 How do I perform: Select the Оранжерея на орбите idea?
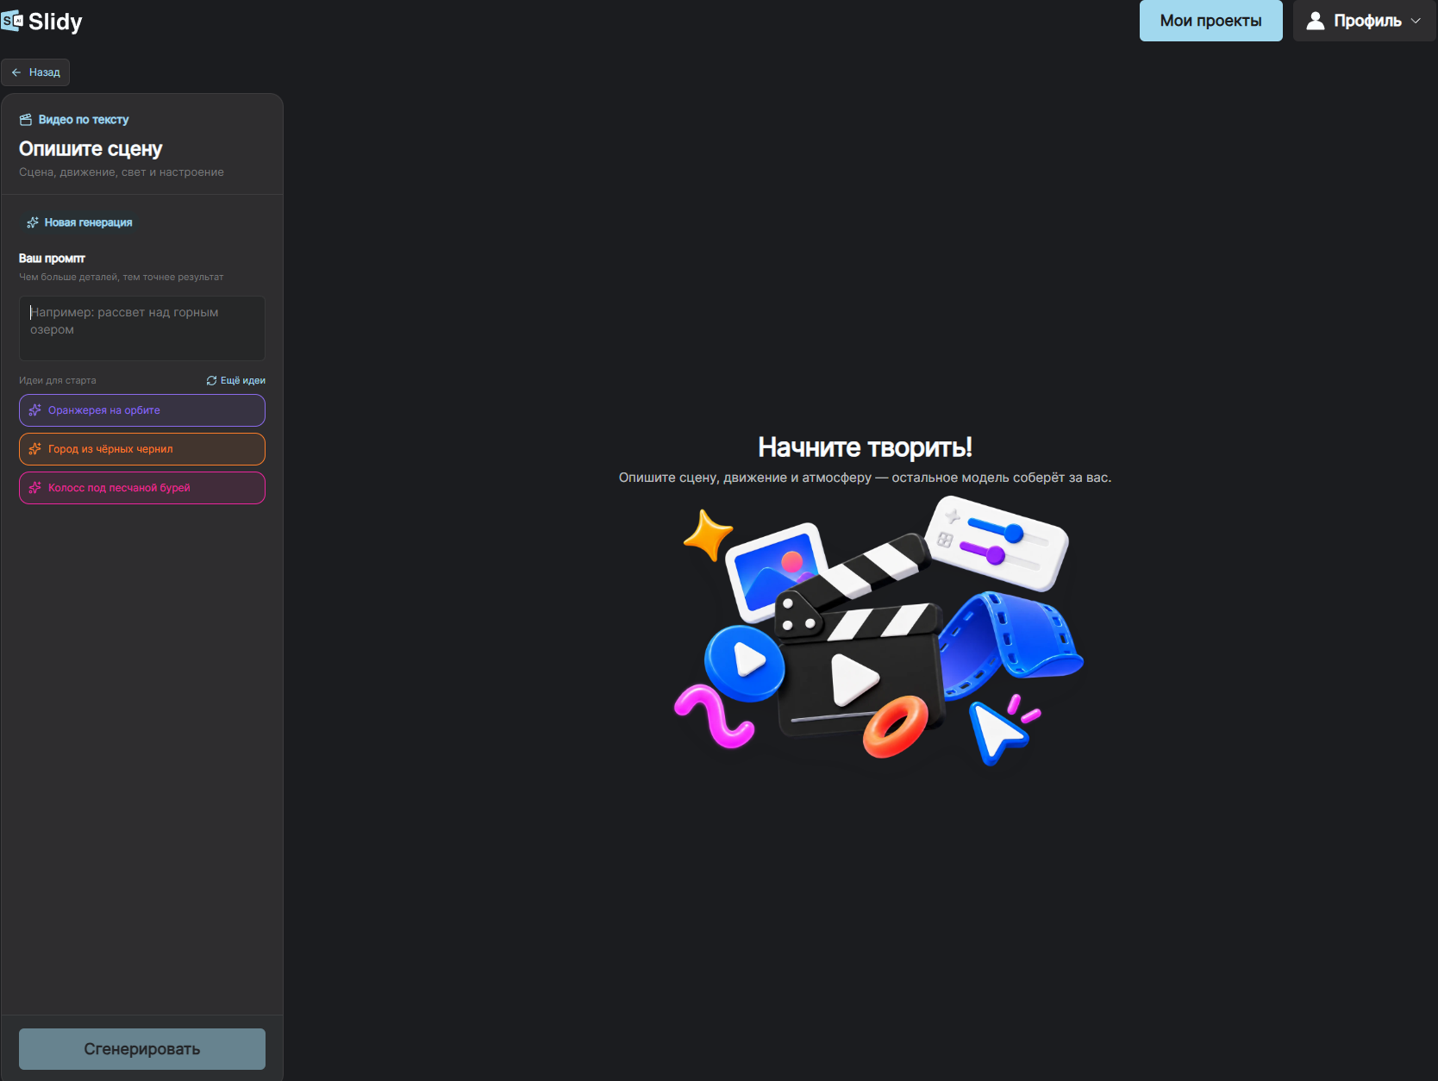click(x=142, y=410)
